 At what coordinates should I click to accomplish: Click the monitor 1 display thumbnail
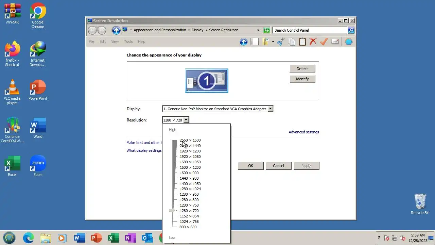[x=207, y=81]
